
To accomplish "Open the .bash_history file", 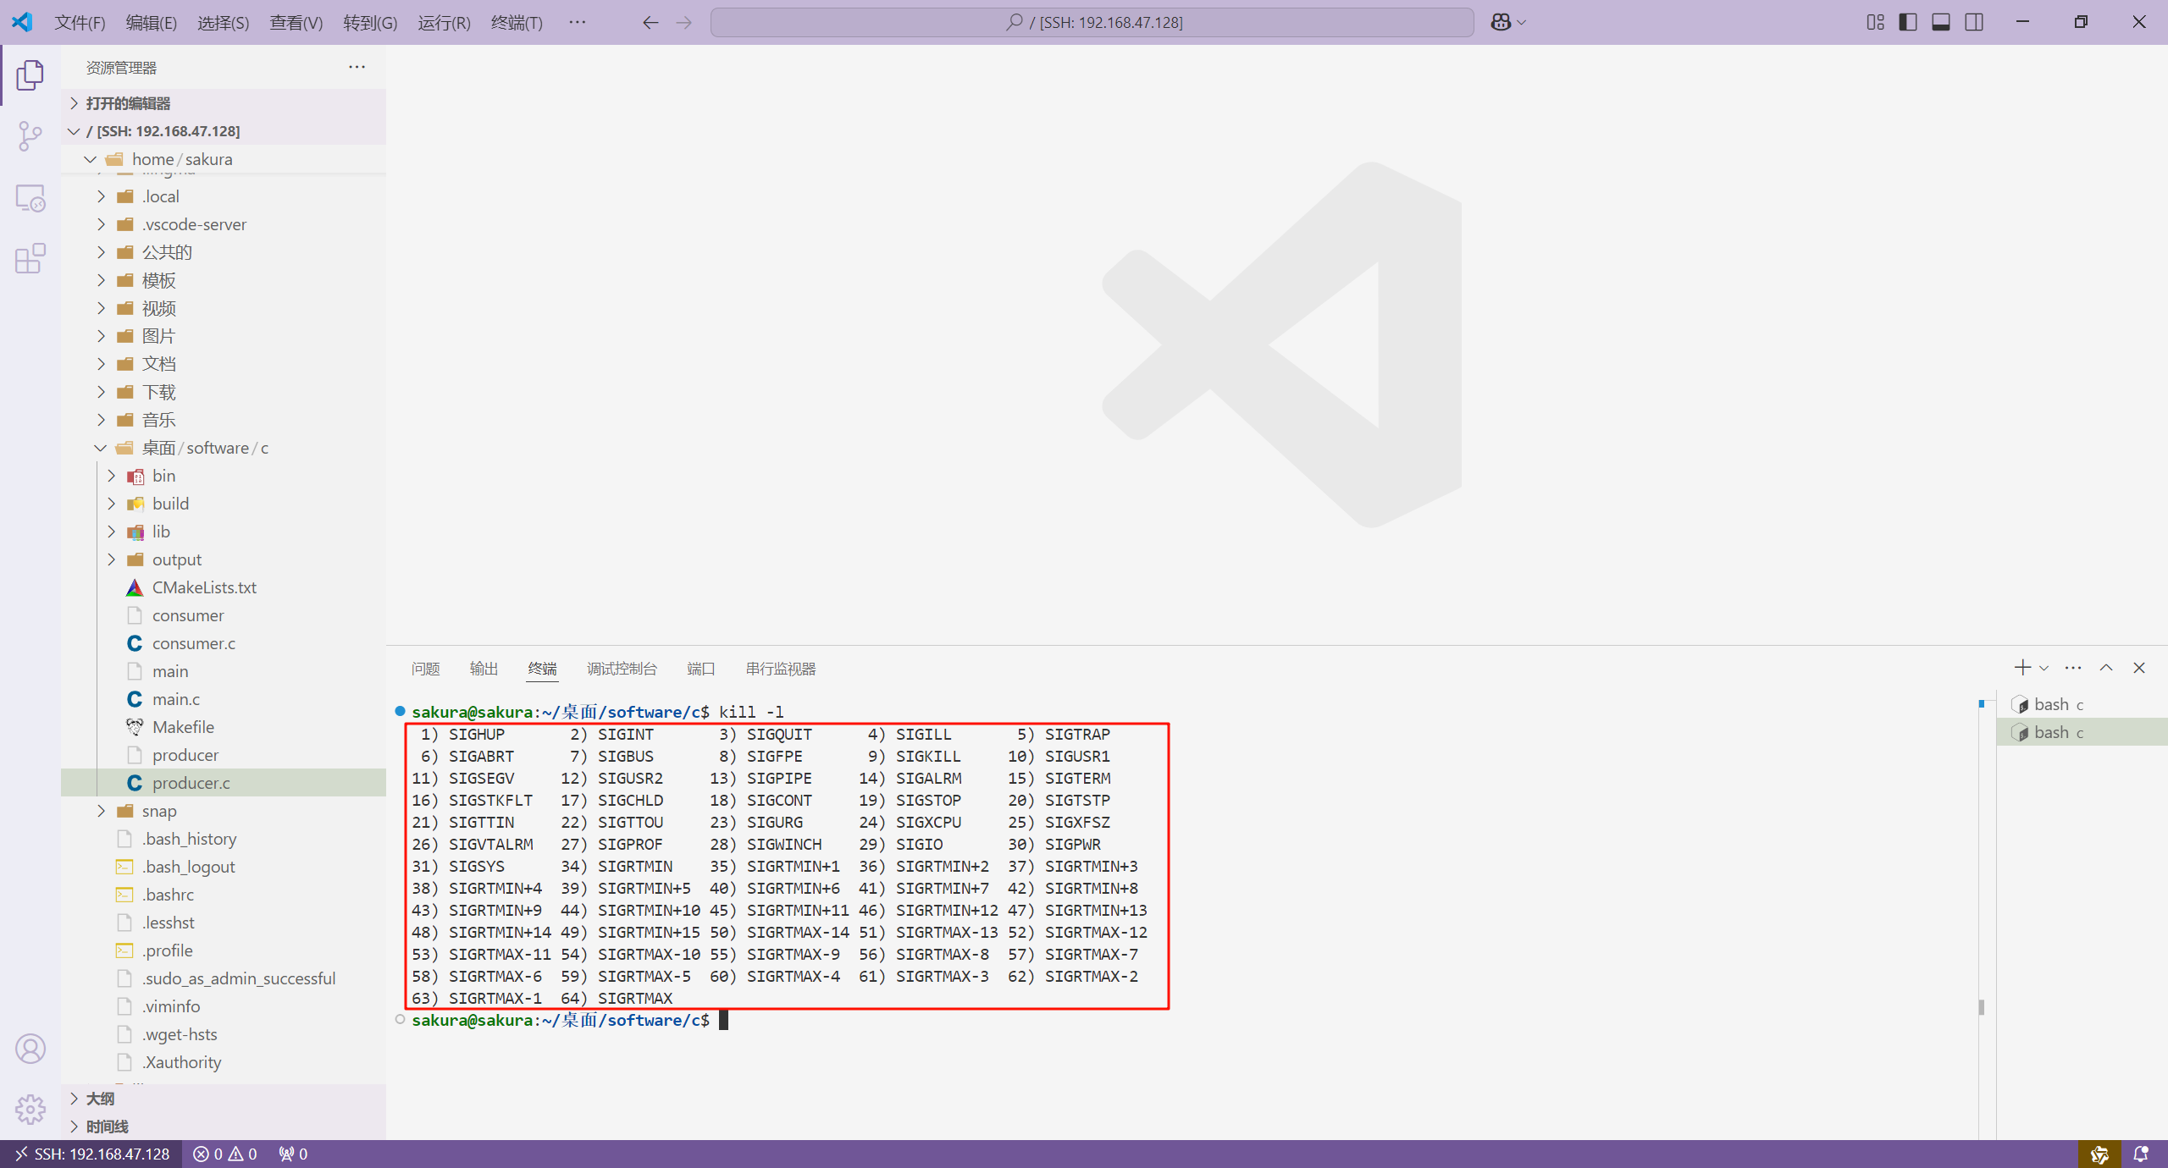I will (x=224, y=839).
